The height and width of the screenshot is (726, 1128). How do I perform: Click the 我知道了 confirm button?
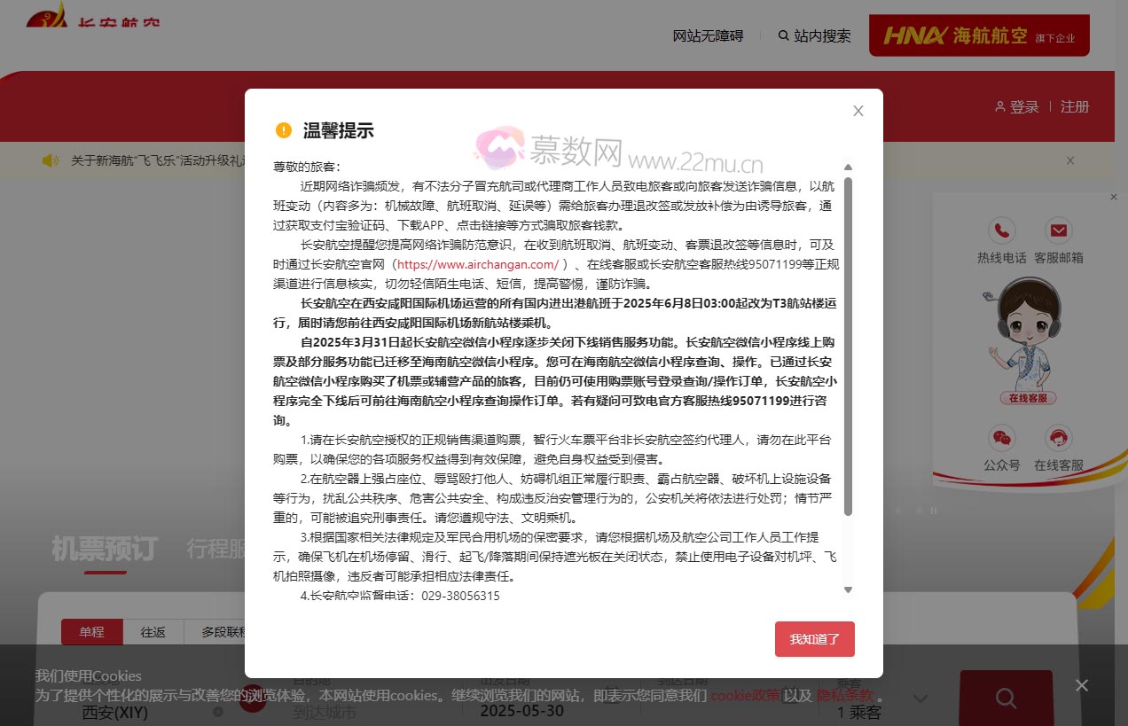pos(814,639)
